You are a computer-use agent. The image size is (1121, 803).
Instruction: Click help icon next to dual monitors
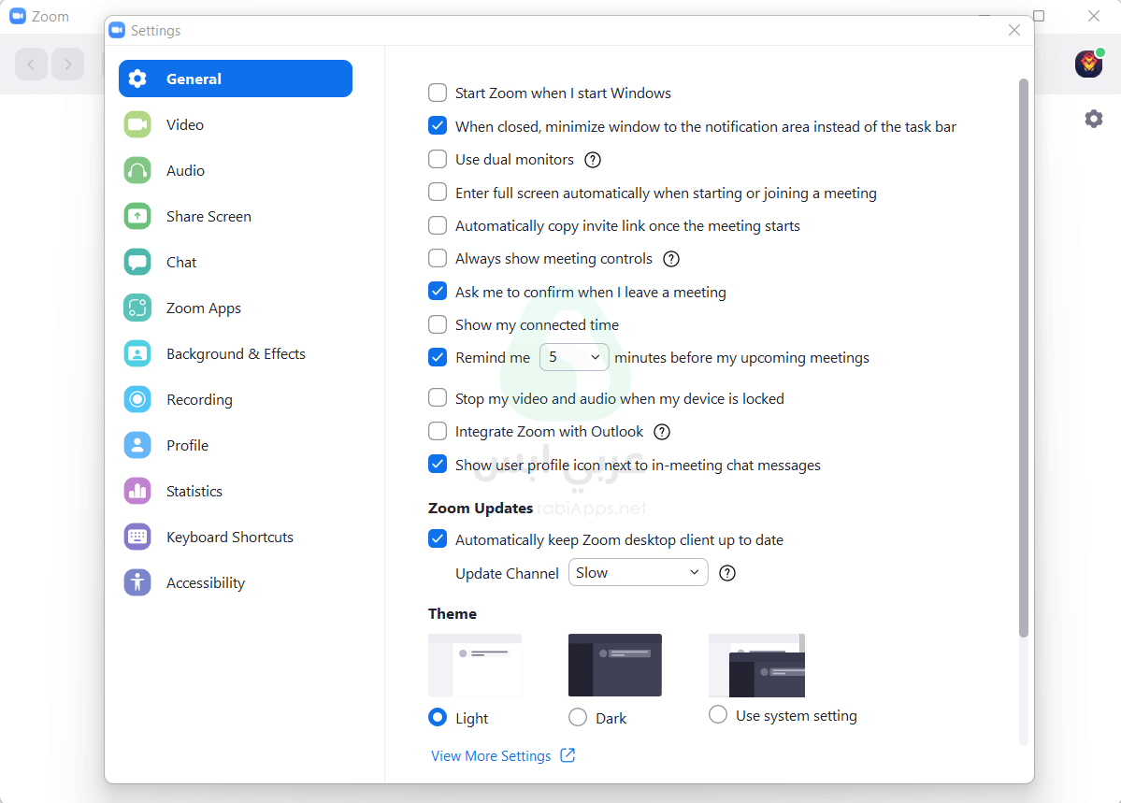[x=593, y=160]
